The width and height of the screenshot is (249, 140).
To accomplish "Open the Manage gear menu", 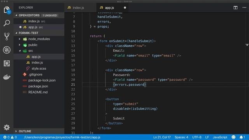I will pyautogui.click(x=7, y=127).
